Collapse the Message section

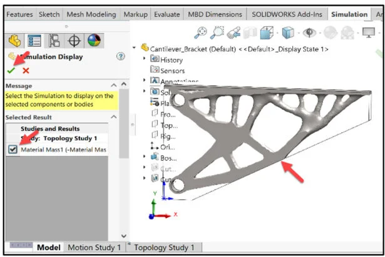pos(113,85)
